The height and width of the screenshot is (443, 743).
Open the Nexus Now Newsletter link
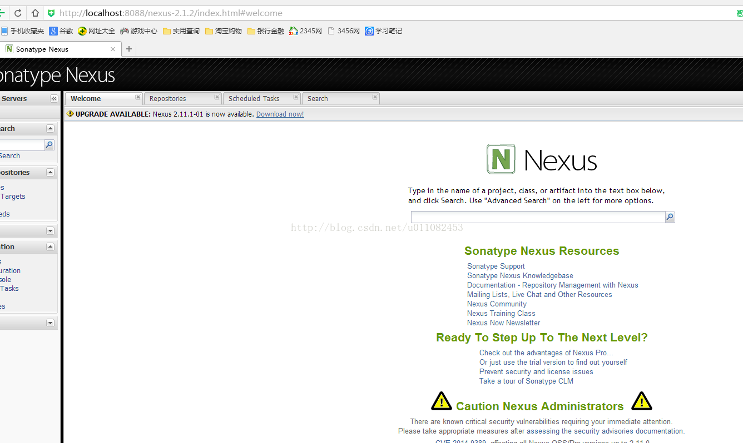coord(504,323)
